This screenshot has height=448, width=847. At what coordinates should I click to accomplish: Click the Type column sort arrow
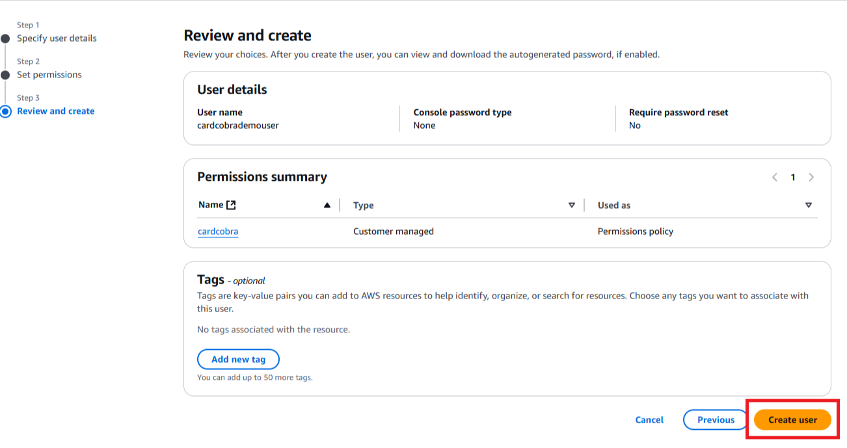click(x=572, y=205)
